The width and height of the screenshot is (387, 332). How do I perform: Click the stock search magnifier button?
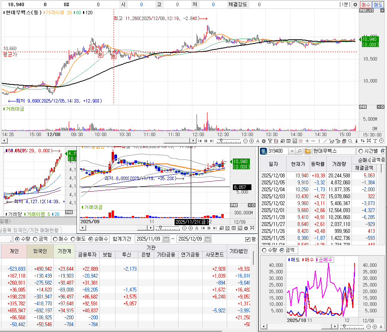point(299,151)
